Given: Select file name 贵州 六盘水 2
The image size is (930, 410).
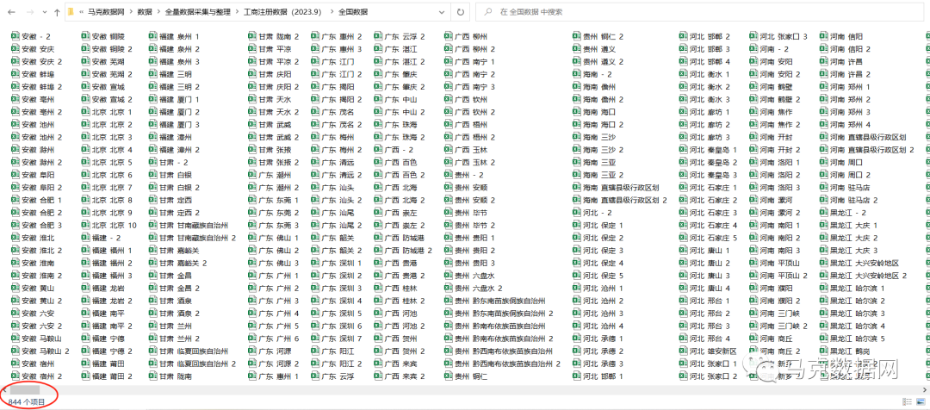Looking at the screenshot, I should [479, 289].
